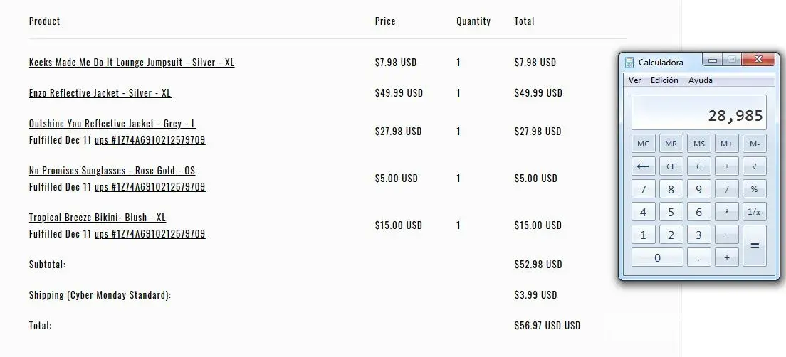786x357 pixels.
Task: Click the calculator result display field
Action: (x=698, y=114)
